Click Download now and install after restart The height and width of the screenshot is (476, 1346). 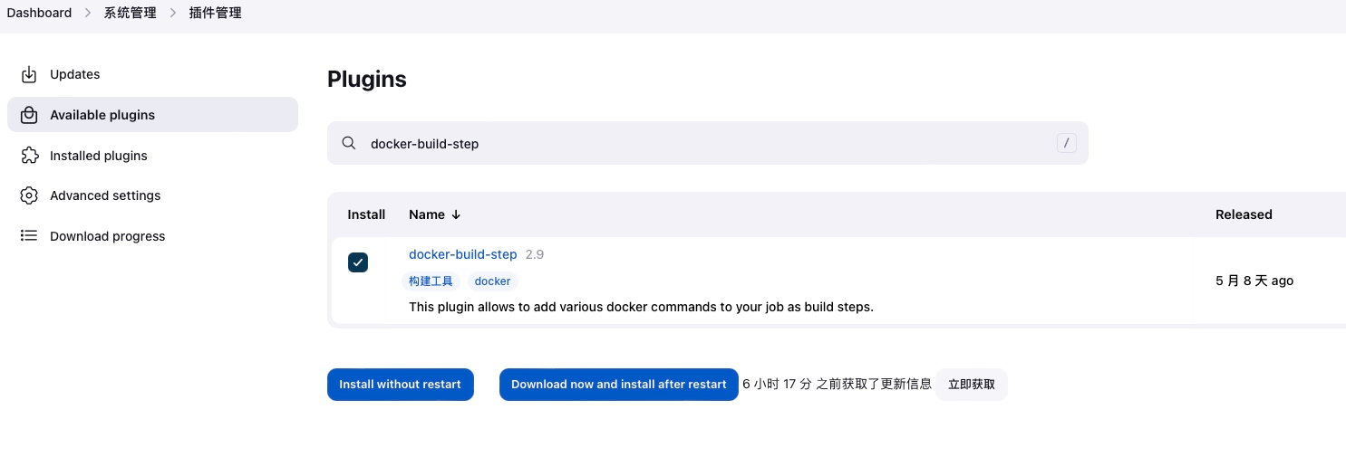coord(618,385)
